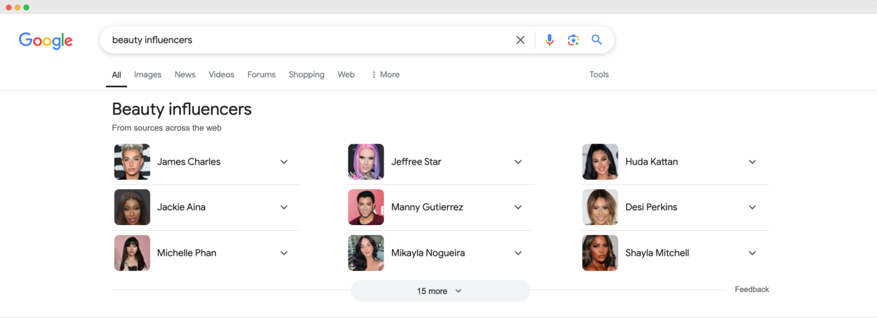The height and width of the screenshot is (318, 877).
Task: Click Manny Gutierrez thumbnail photo
Action: click(x=366, y=207)
